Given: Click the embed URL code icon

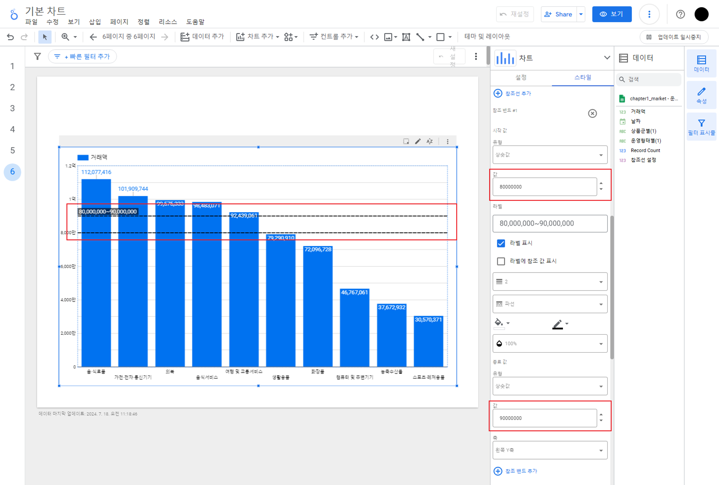Looking at the screenshot, I should 374,37.
